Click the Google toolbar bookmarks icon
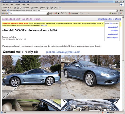This screenshot has width=125, height=114. pyautogui.click(x=53, y=13)
